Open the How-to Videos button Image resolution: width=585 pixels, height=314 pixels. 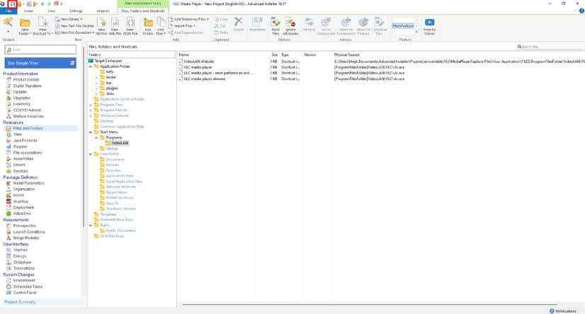(429, 26)
